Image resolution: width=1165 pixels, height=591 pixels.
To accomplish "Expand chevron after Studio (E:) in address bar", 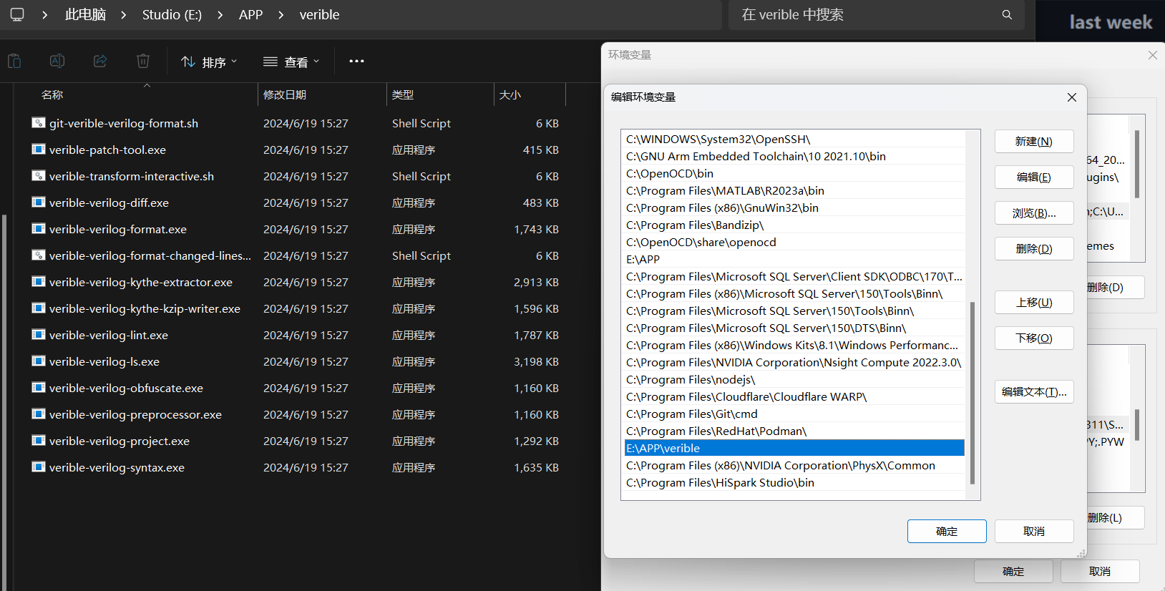I will [220, 15].
